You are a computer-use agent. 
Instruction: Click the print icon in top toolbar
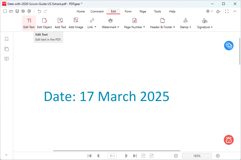coord(29,11)
